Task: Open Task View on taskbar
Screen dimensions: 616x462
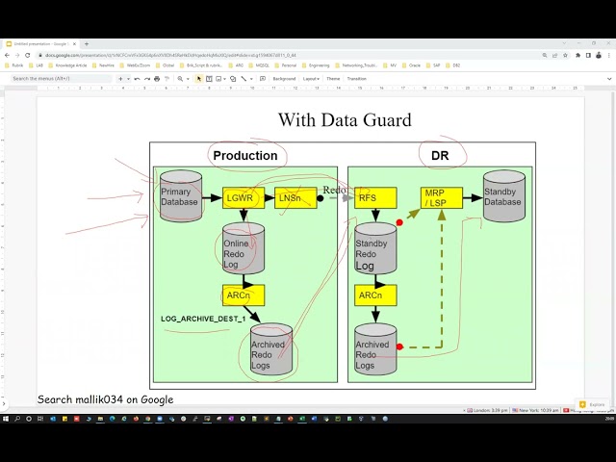Action: pyautogui.click(x=40, y=420)
